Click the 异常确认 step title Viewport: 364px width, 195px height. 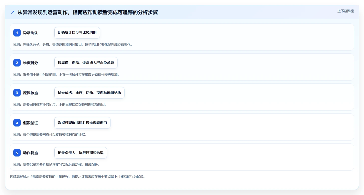point(31,33)
